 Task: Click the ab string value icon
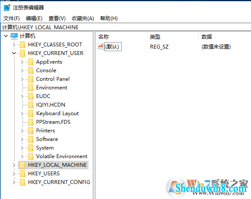point(101,46)
